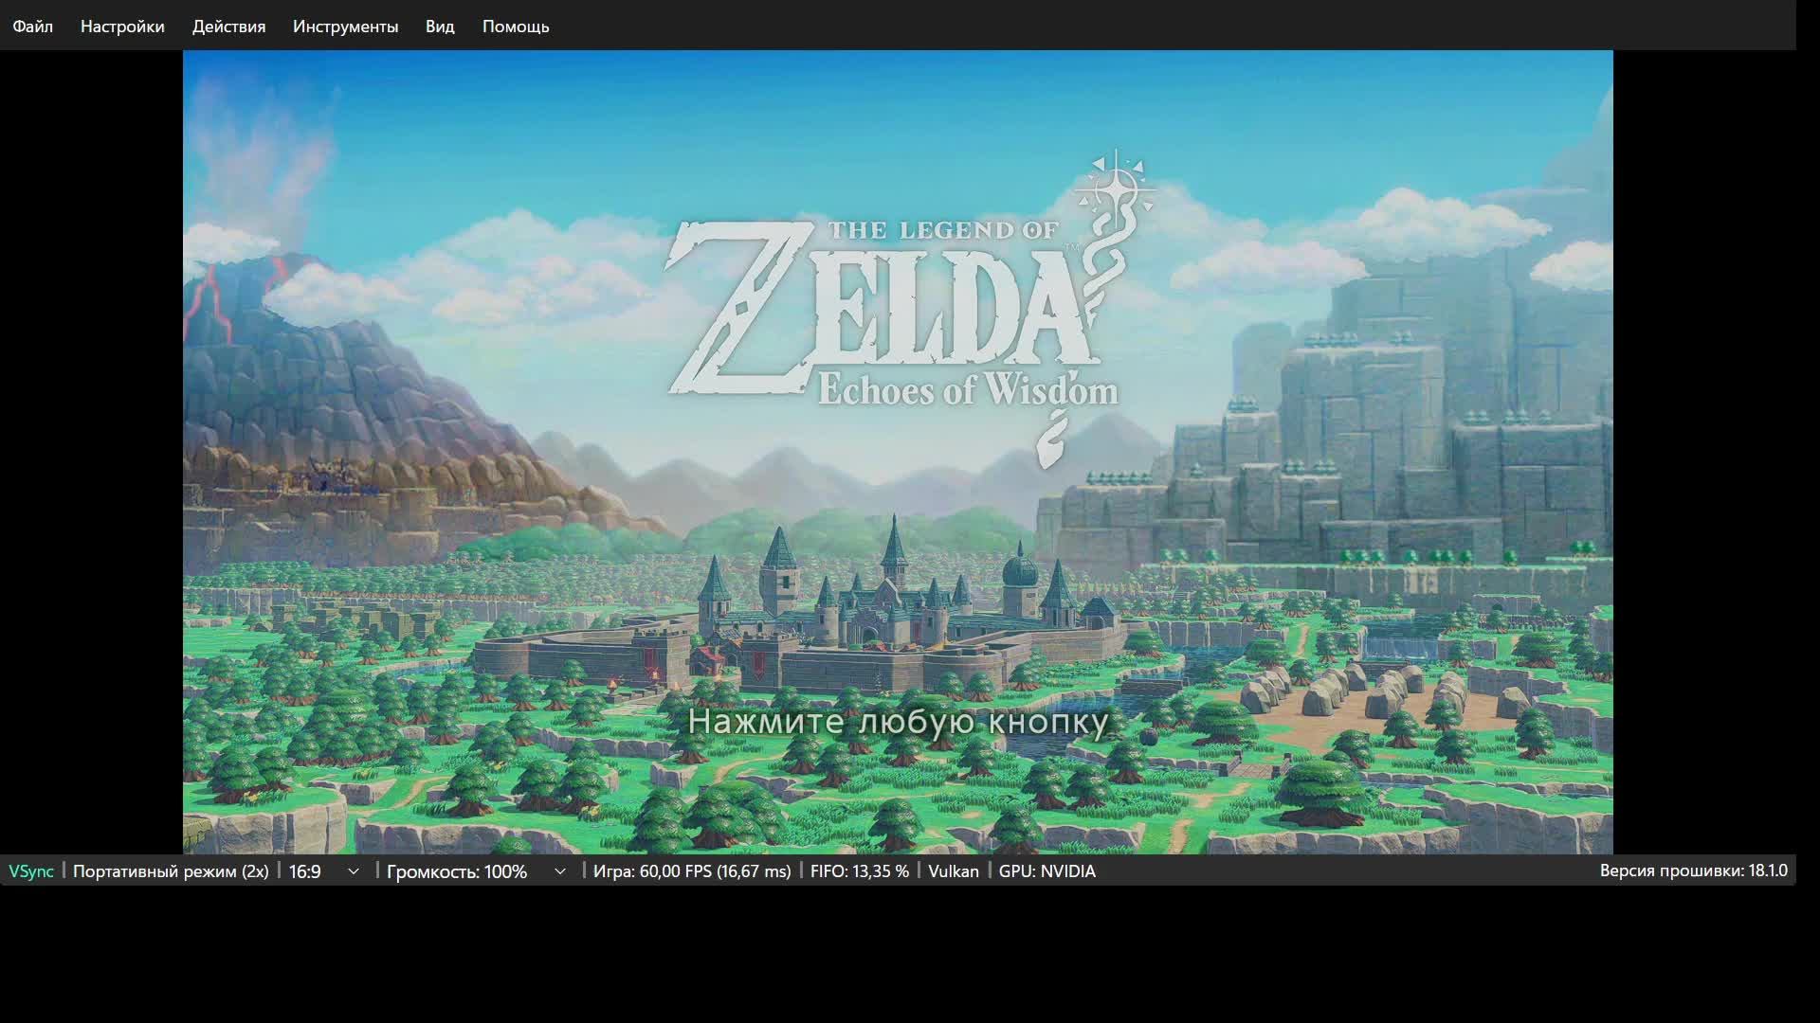This screenshot has height=1023, width=1820.
Task: Open the Настройки menu
Action: coord(122,26)
